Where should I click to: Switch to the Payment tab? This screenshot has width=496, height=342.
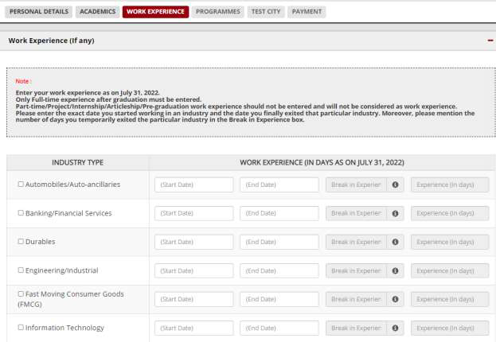tap(307, 12)
